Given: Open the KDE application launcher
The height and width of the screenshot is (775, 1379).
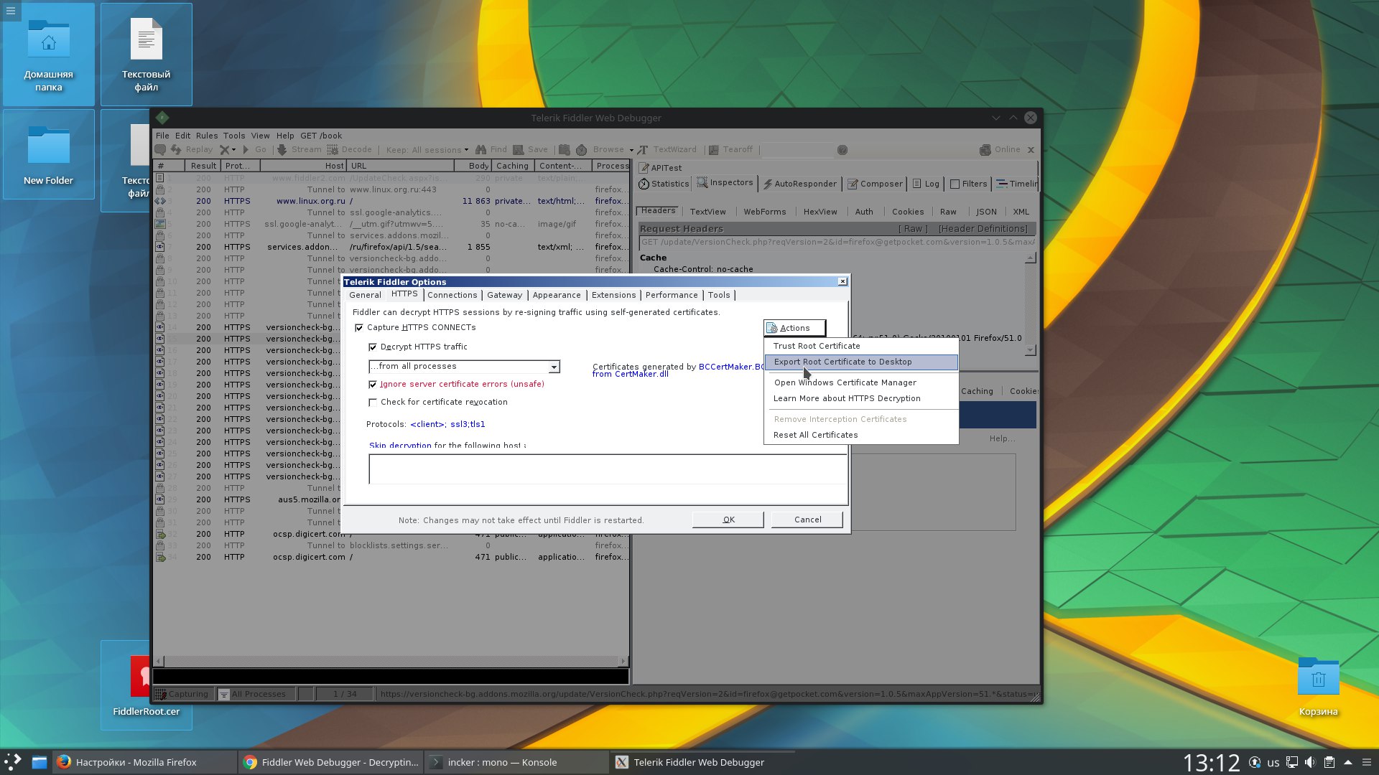Looking at the screenshot, I should click(13, 762).
